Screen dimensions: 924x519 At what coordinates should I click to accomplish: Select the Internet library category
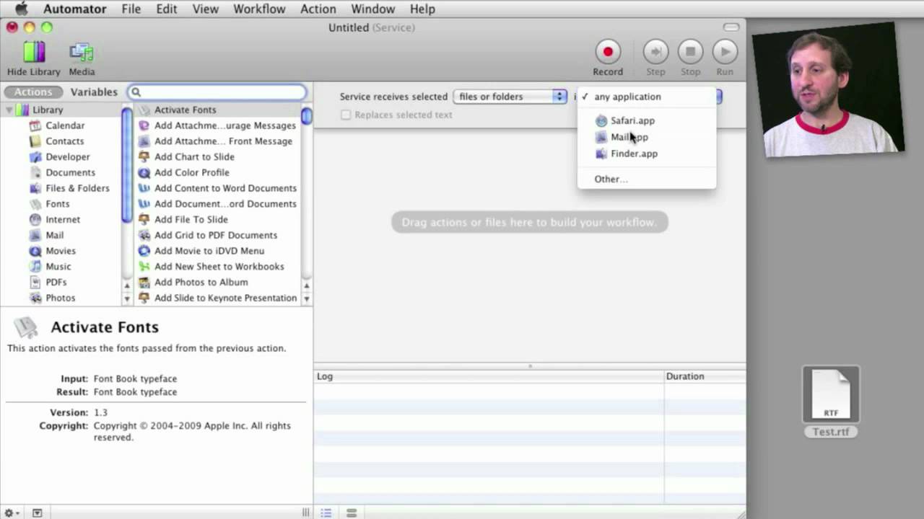[63, 220]
